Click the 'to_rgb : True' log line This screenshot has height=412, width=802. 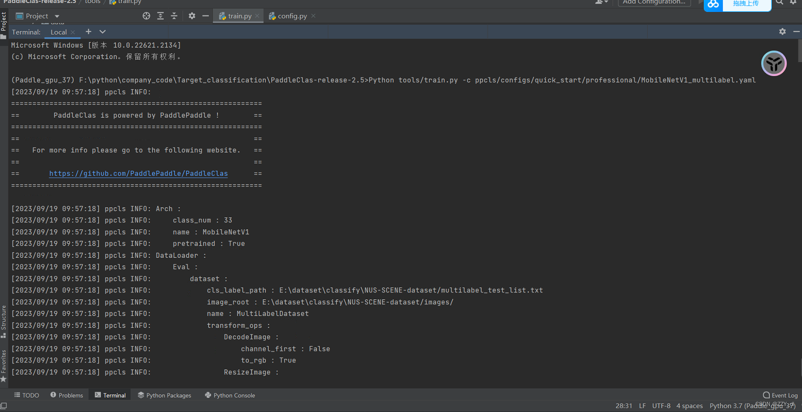point(154,360)
